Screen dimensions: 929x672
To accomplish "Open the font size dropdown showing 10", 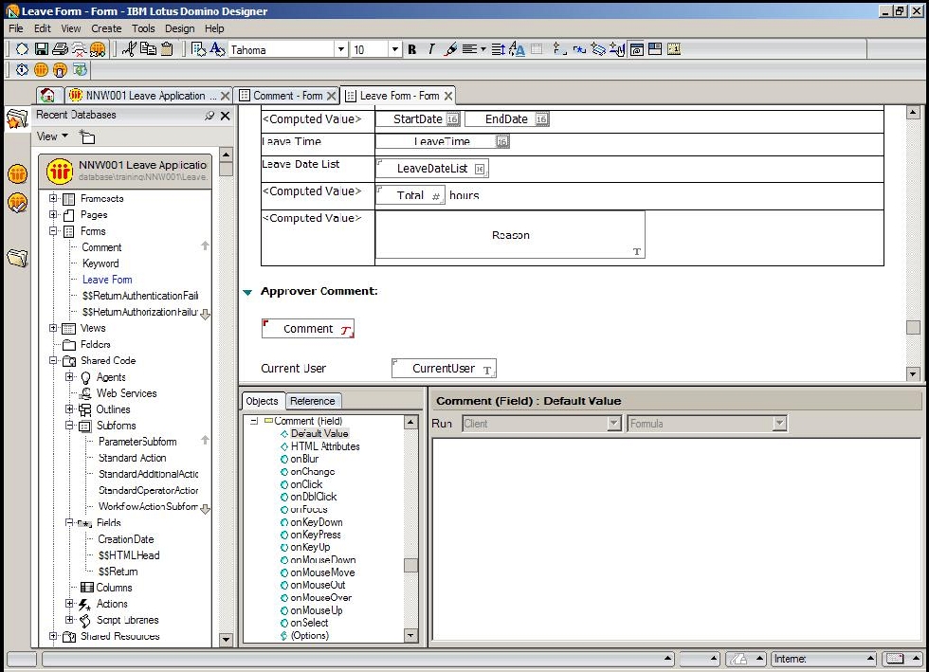I will pos(395,50).
